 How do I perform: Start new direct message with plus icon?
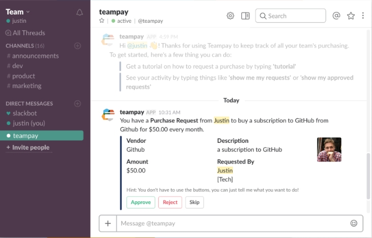pos(77,104)
